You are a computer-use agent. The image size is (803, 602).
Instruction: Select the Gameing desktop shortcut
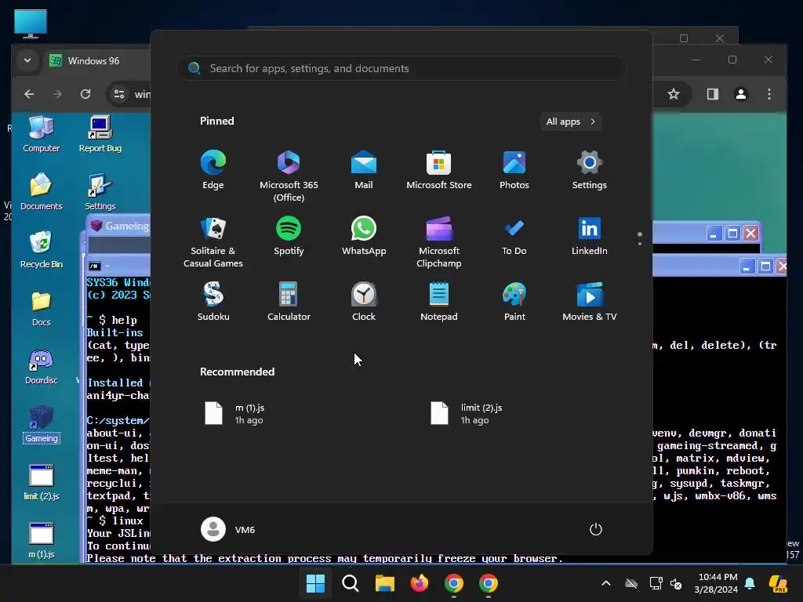tap(41, 425)
